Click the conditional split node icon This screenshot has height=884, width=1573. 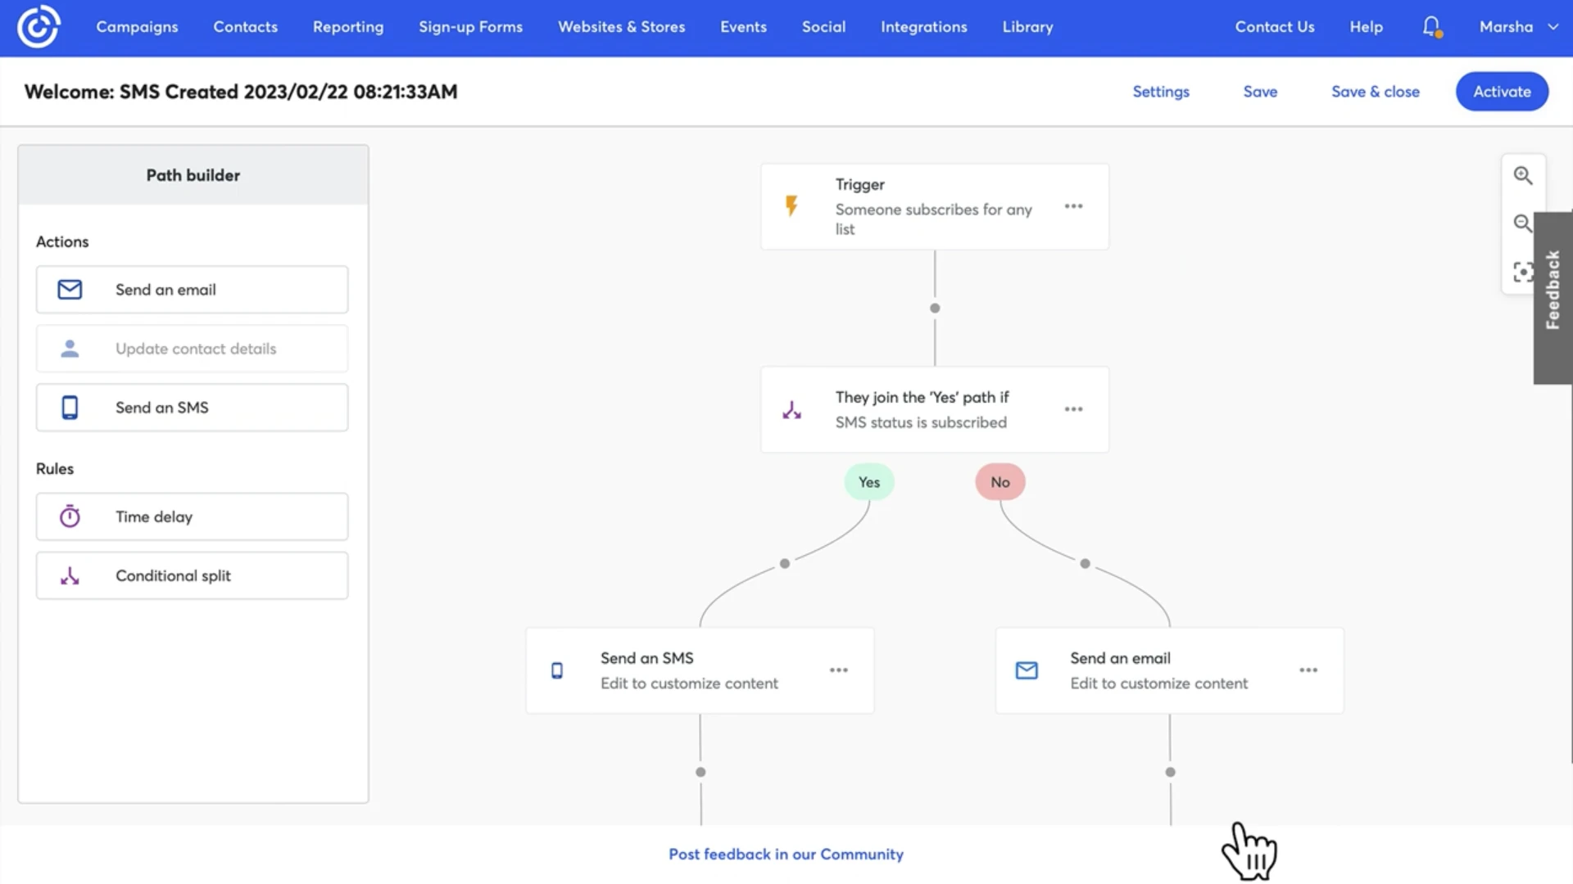[791, 409]
